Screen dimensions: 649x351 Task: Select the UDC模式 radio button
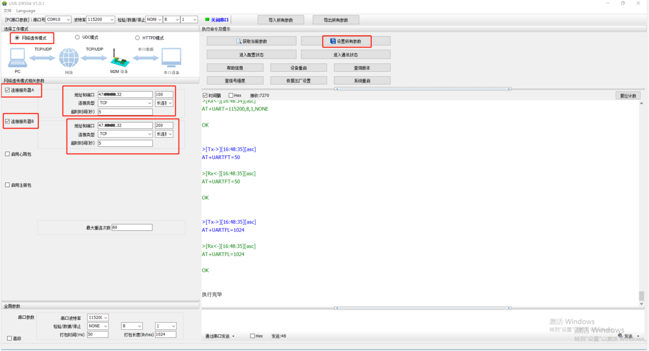pos(77,38)
